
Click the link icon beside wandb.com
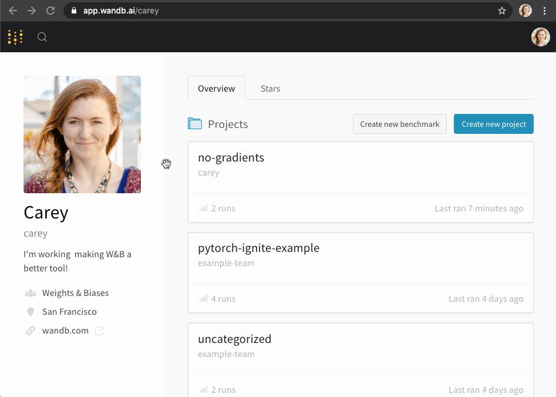31,330
